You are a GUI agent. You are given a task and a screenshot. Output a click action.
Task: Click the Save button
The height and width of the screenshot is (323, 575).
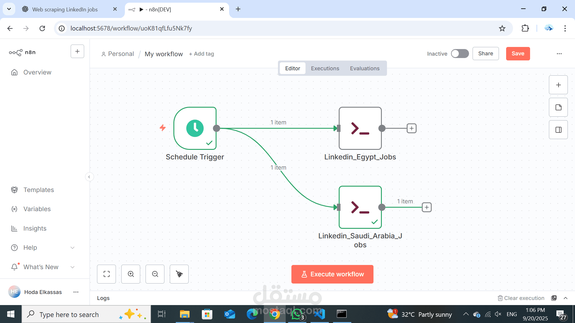pos(518,54)
